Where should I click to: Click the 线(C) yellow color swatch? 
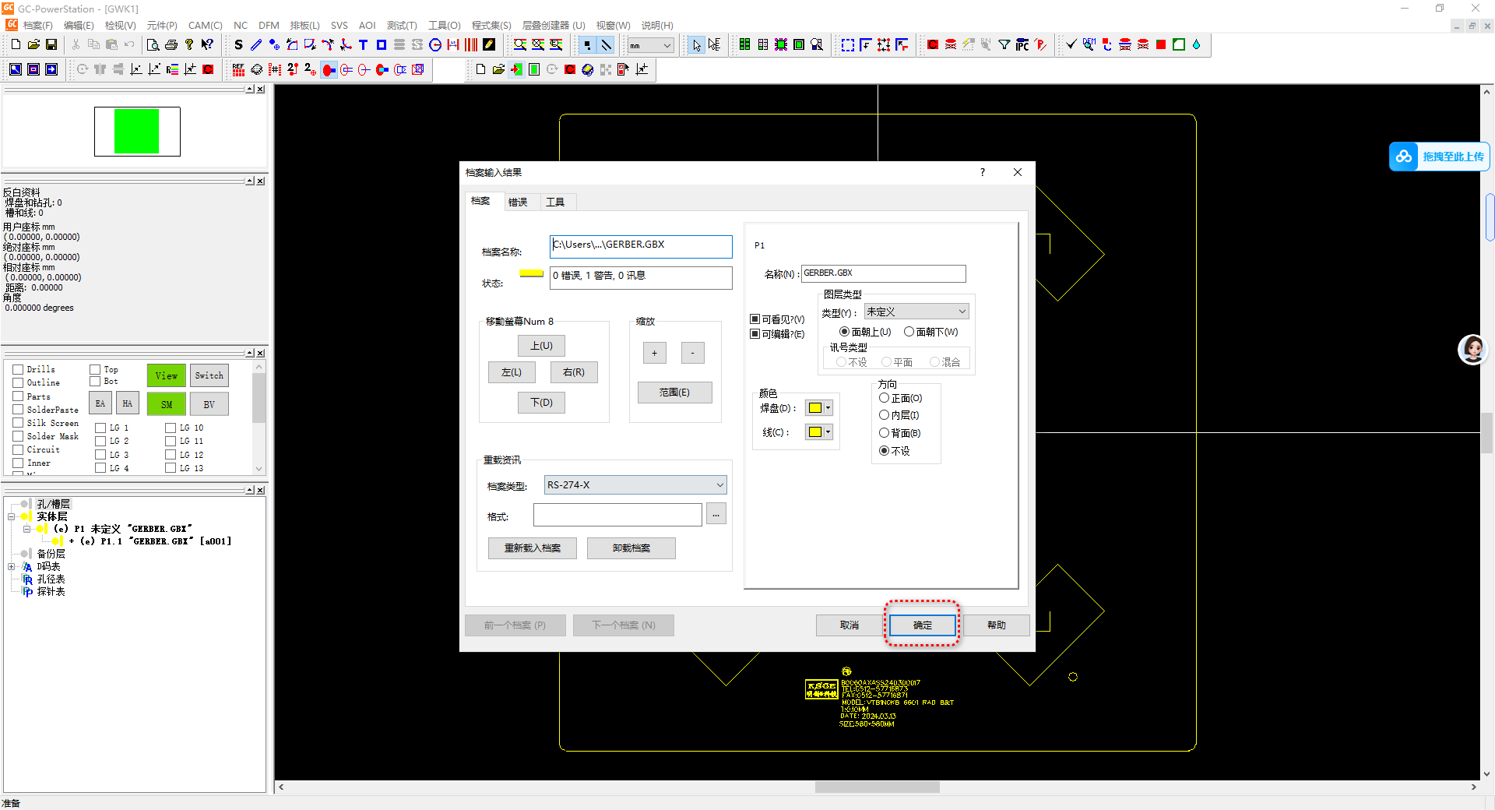coord(814,432)
